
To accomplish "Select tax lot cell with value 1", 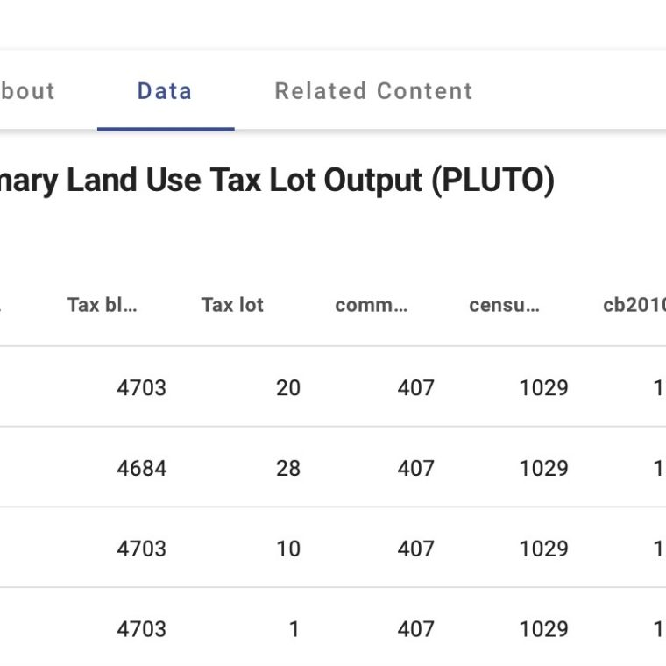I will pos(294,629).
